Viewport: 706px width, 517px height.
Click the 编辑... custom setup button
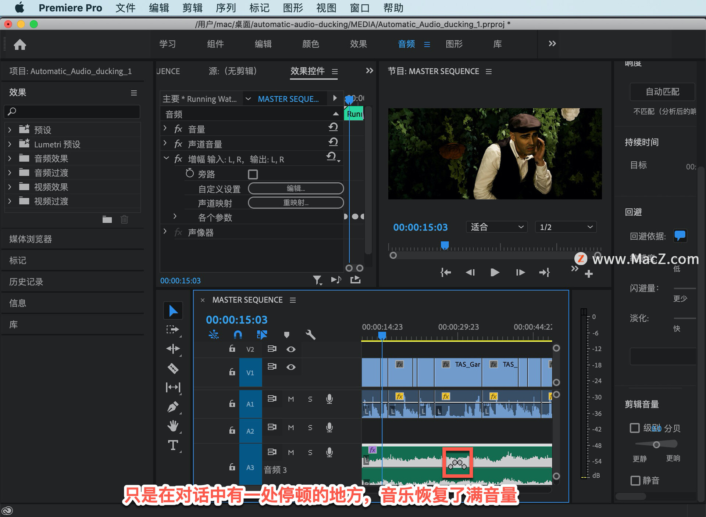tap(296, 189)
